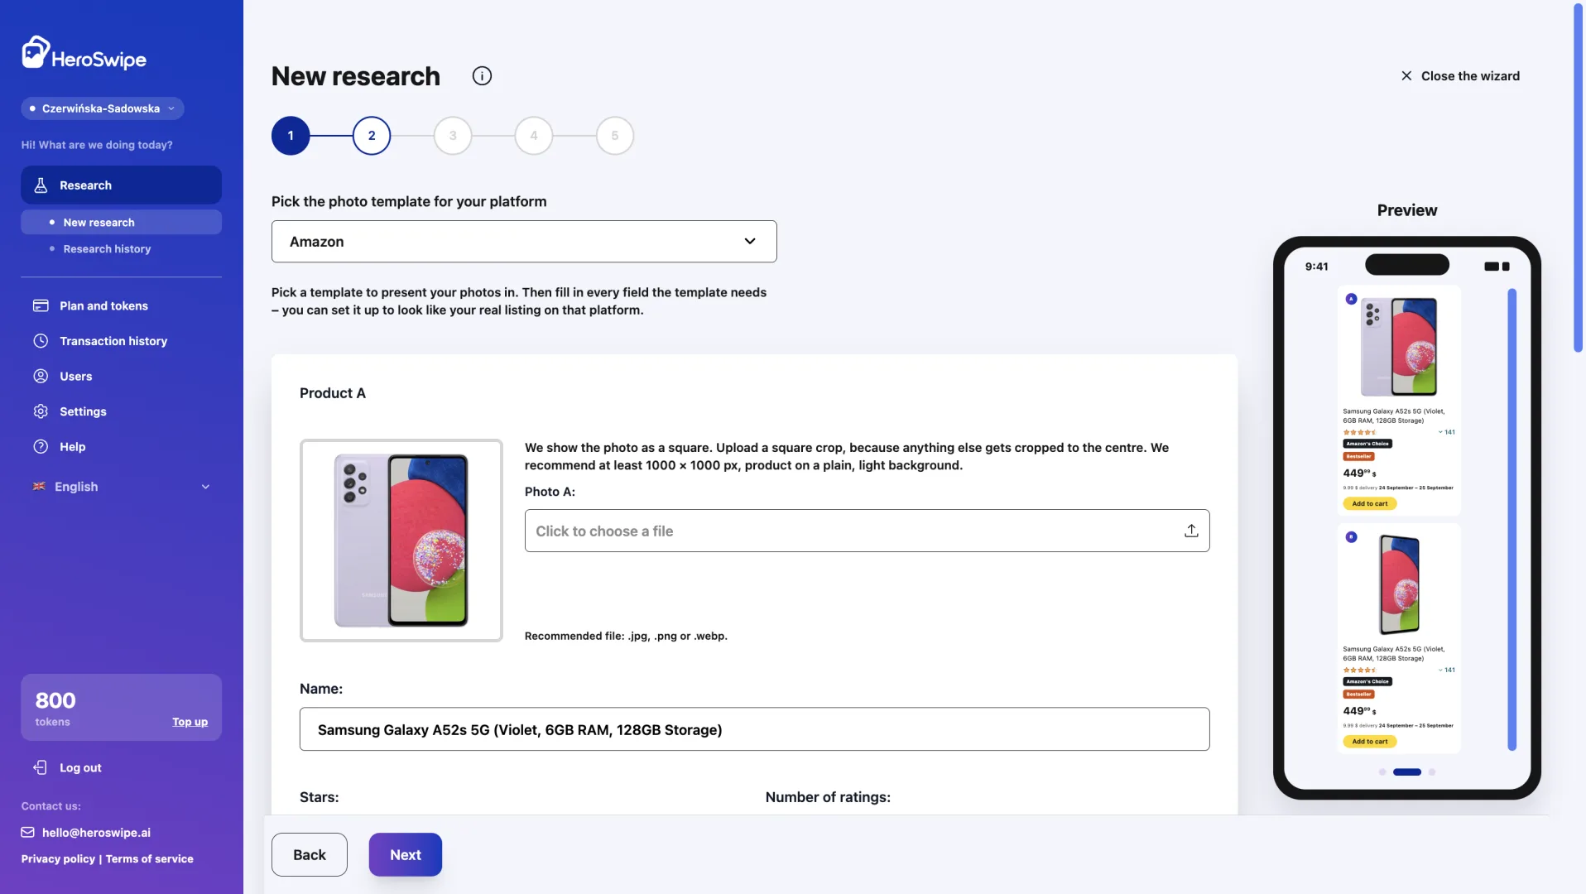Click the preview phone scrollbar
This screenshot has height=894, width=1586.
(x=1512, y=520)
